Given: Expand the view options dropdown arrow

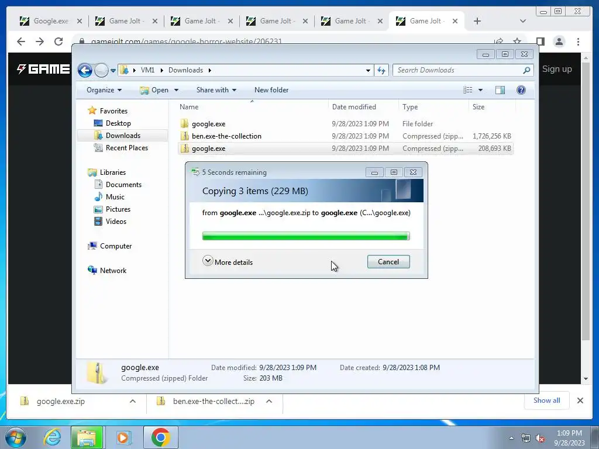Looking at the screenshot, I should (481, 90).
